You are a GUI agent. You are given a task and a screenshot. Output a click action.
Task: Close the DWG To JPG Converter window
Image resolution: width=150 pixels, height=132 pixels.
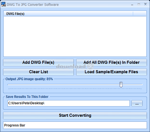145,4
